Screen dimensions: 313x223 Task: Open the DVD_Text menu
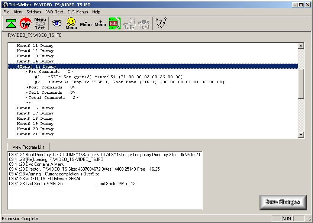tap(54, 12)
